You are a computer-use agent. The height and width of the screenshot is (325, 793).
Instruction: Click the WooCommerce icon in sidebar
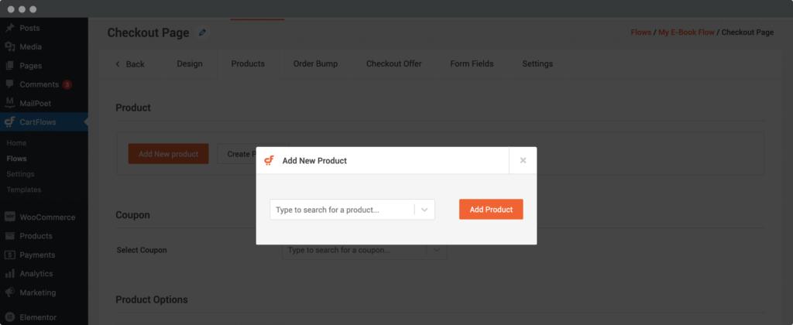point(9,217)
